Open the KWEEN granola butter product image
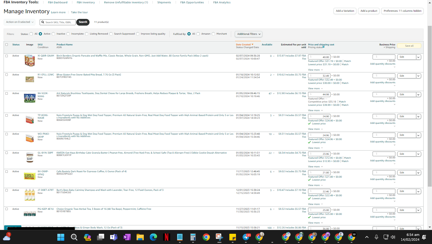The width and height of the screenshot is (432, 244). [30, 157]
